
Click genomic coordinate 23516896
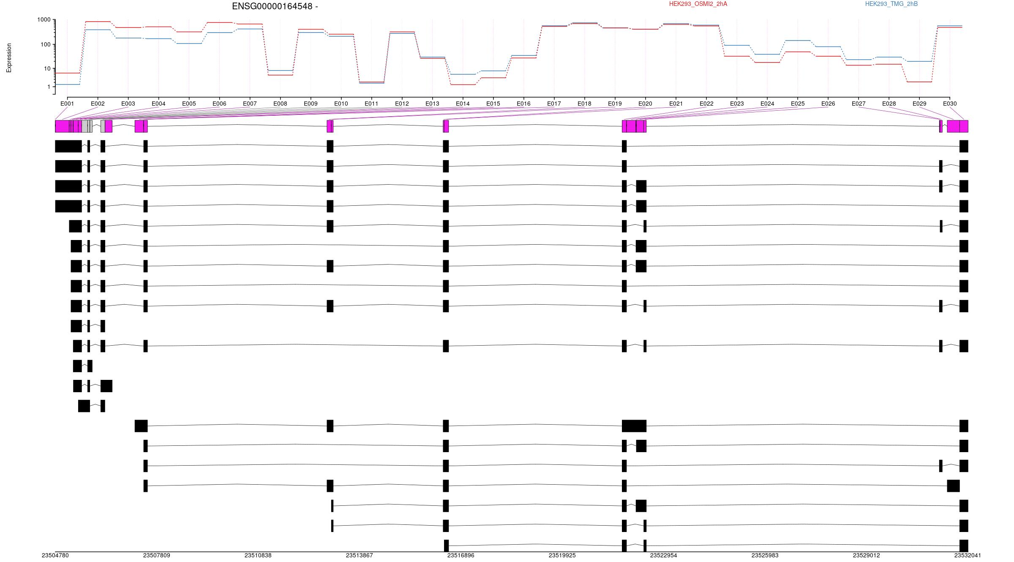click(461, 555)
